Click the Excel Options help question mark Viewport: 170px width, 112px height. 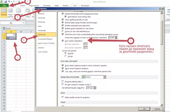tap(160, 8)
